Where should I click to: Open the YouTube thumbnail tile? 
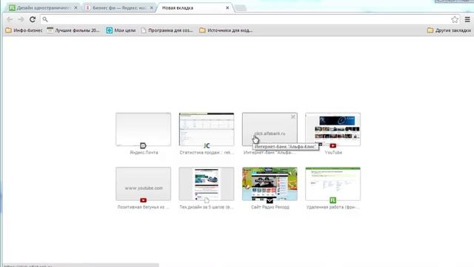[x=333, y=129]
